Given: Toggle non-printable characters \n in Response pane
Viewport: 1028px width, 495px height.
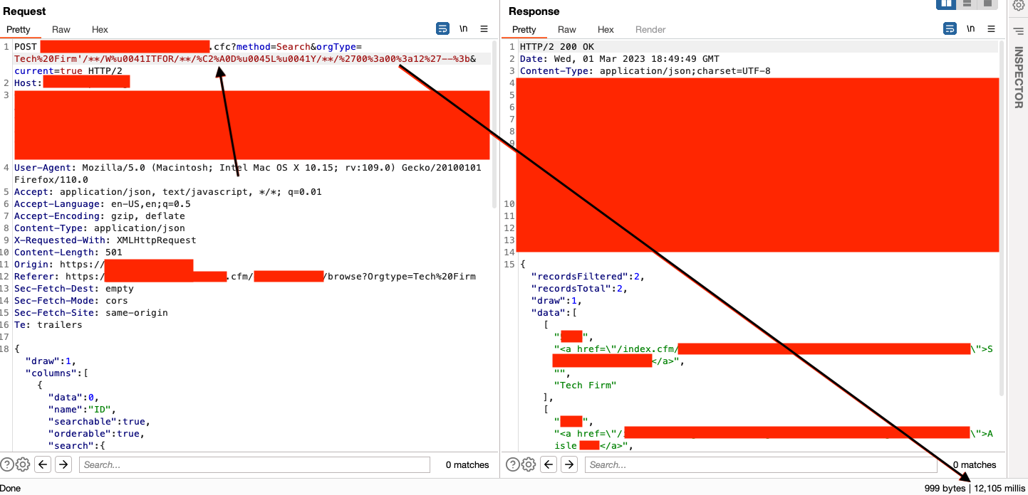Looking at the screenshot, I should pyautogui.click(x=970, y=29).
